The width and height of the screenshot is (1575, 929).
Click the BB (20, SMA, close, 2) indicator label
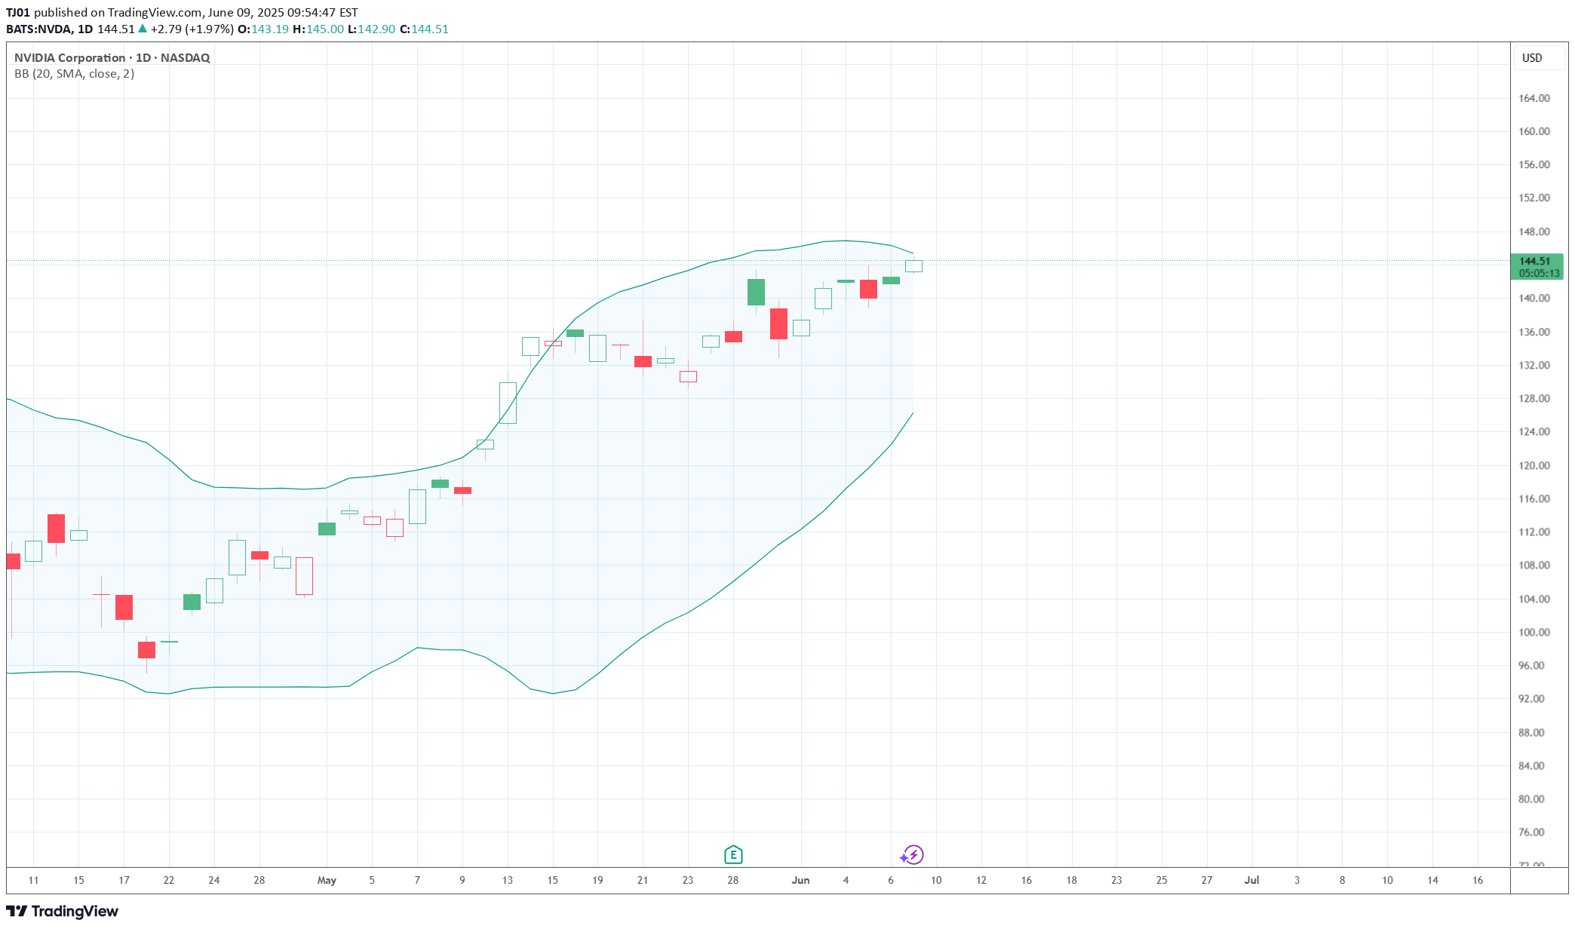click(x=75, y=73)
